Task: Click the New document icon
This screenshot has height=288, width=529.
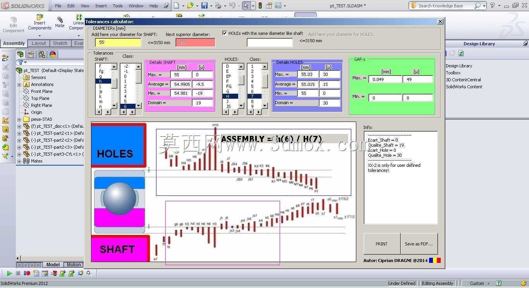Action: click(x=177, y=5)
